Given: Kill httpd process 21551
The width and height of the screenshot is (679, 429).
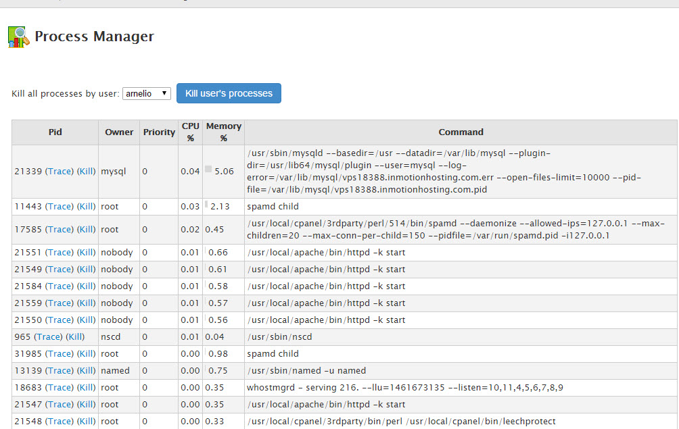Looking at the screenshot, I should pos(87,253).
